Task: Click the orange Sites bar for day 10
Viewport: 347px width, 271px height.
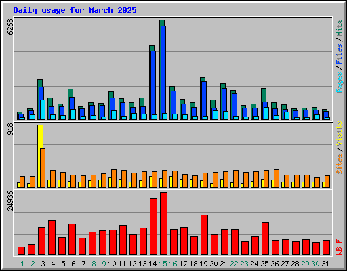Action: [114, 178]
